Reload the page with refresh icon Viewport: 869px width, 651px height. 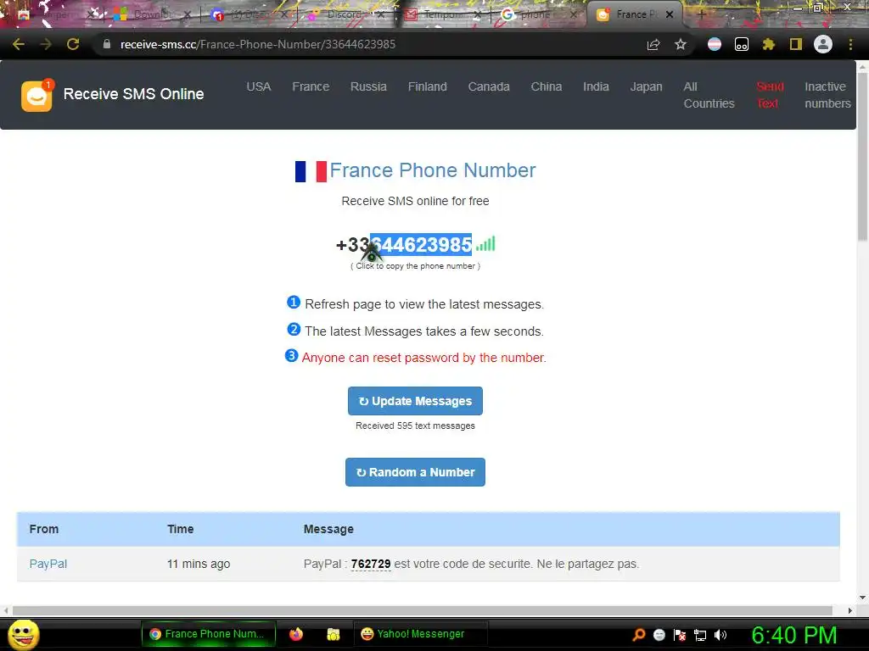(x=73, y=44)
